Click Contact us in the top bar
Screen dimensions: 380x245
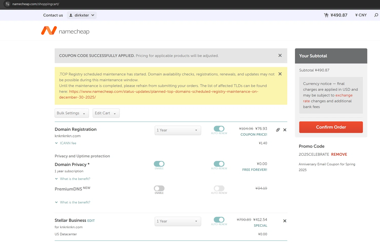pyautogui.click(x=53, y=15)
